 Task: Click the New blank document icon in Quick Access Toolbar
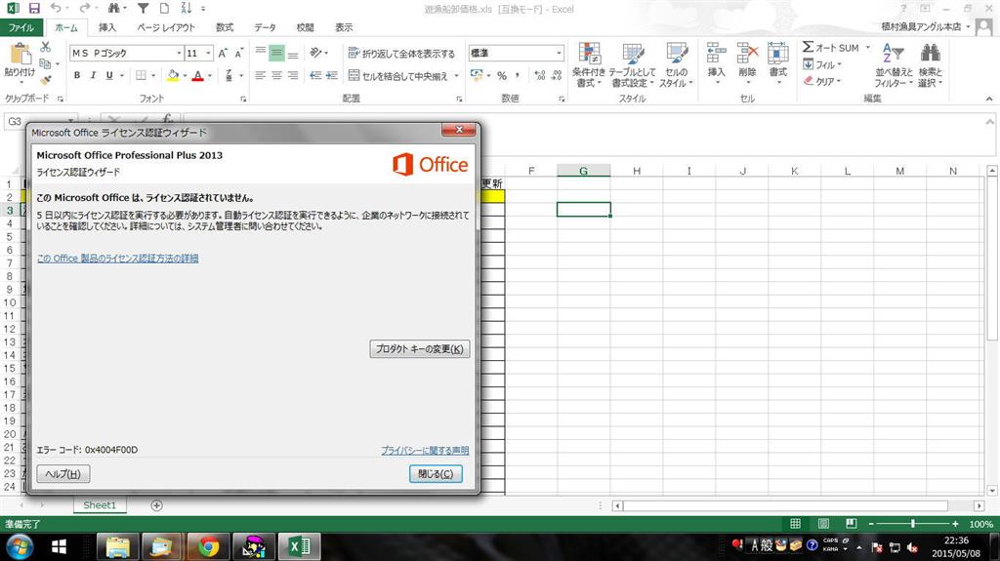[164, 8]
